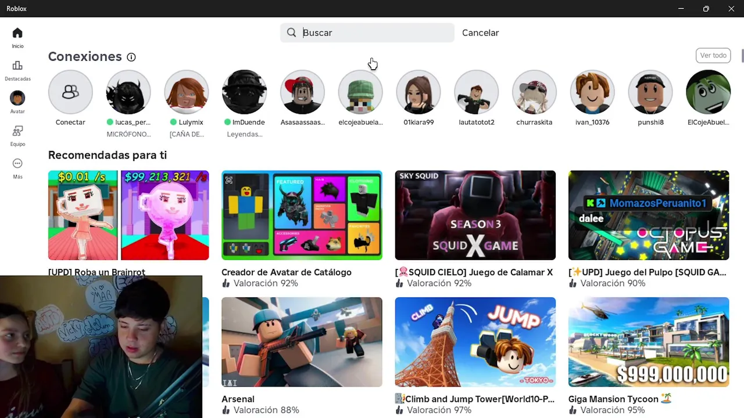The width and height of the screenshot is (744, 418).
Task: Click the Juego del Pulpo title text
Action: coord(648,272)
